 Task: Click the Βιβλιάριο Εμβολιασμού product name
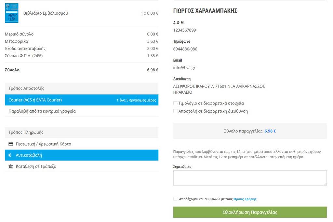[x=46, y=13]
